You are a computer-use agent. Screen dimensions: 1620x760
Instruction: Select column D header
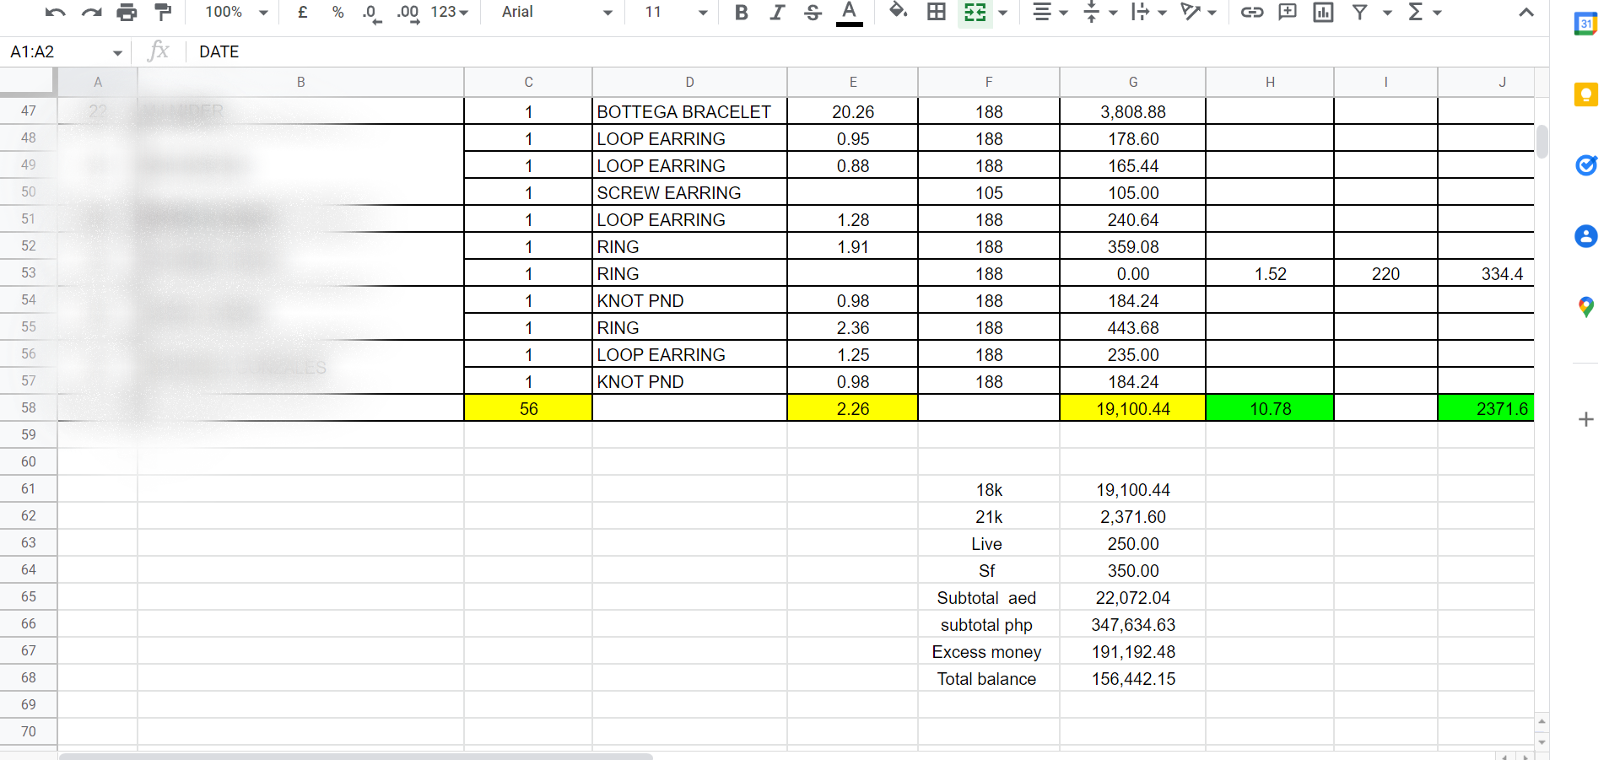click(x=689, y=82)
